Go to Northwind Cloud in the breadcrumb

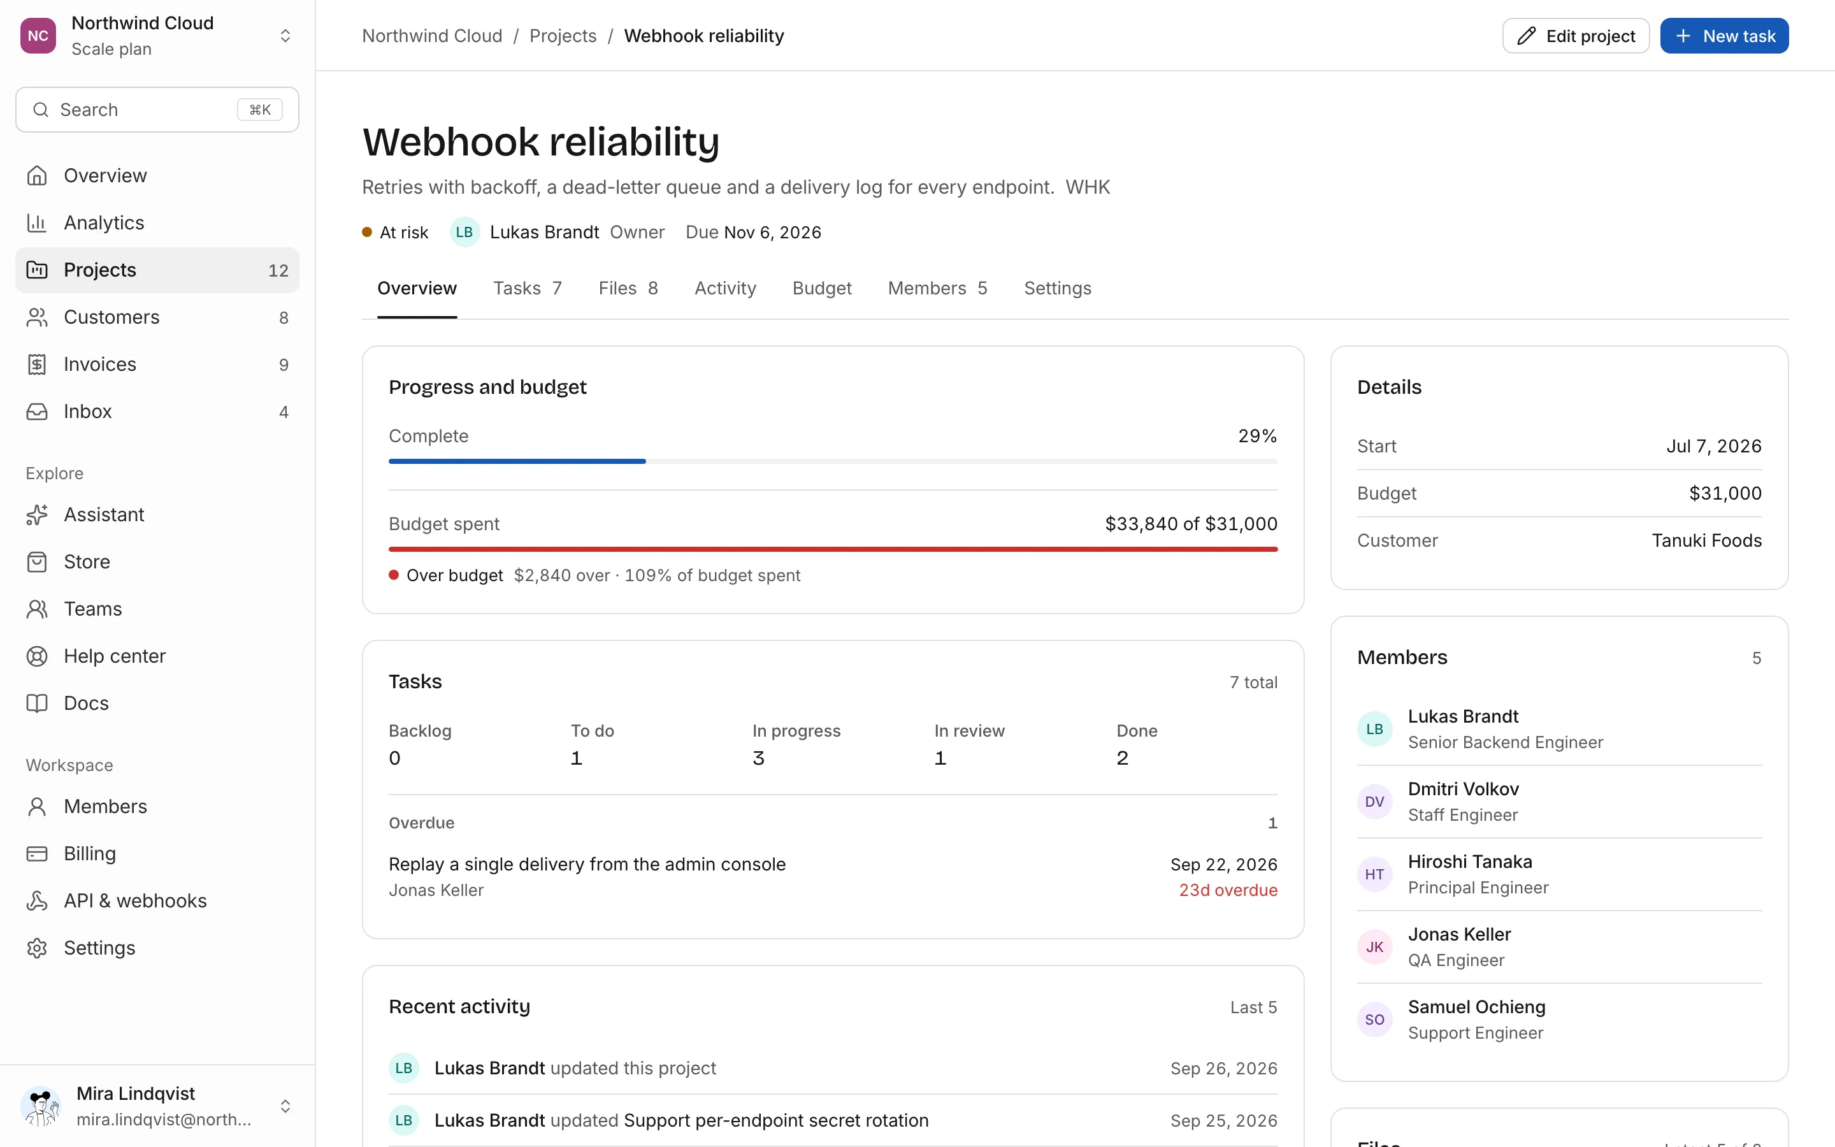(432, 36)
